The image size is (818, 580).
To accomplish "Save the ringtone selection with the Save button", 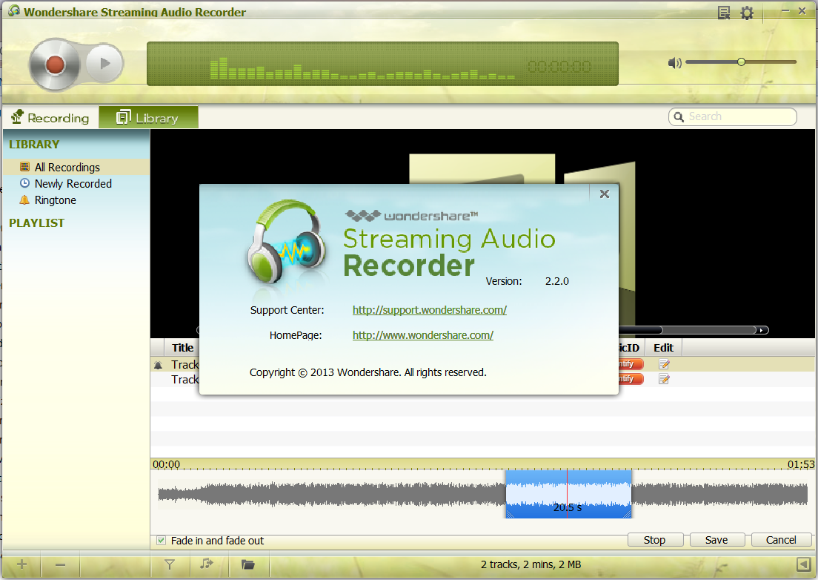I will (x=716, y=540).
